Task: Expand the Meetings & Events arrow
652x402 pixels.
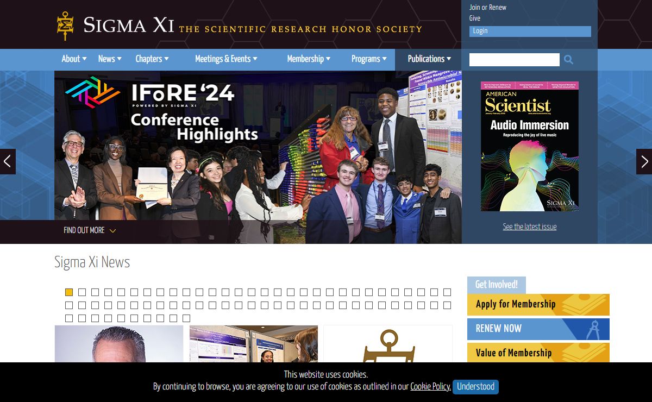Action: pyautogui.click(x=255, y=59)
